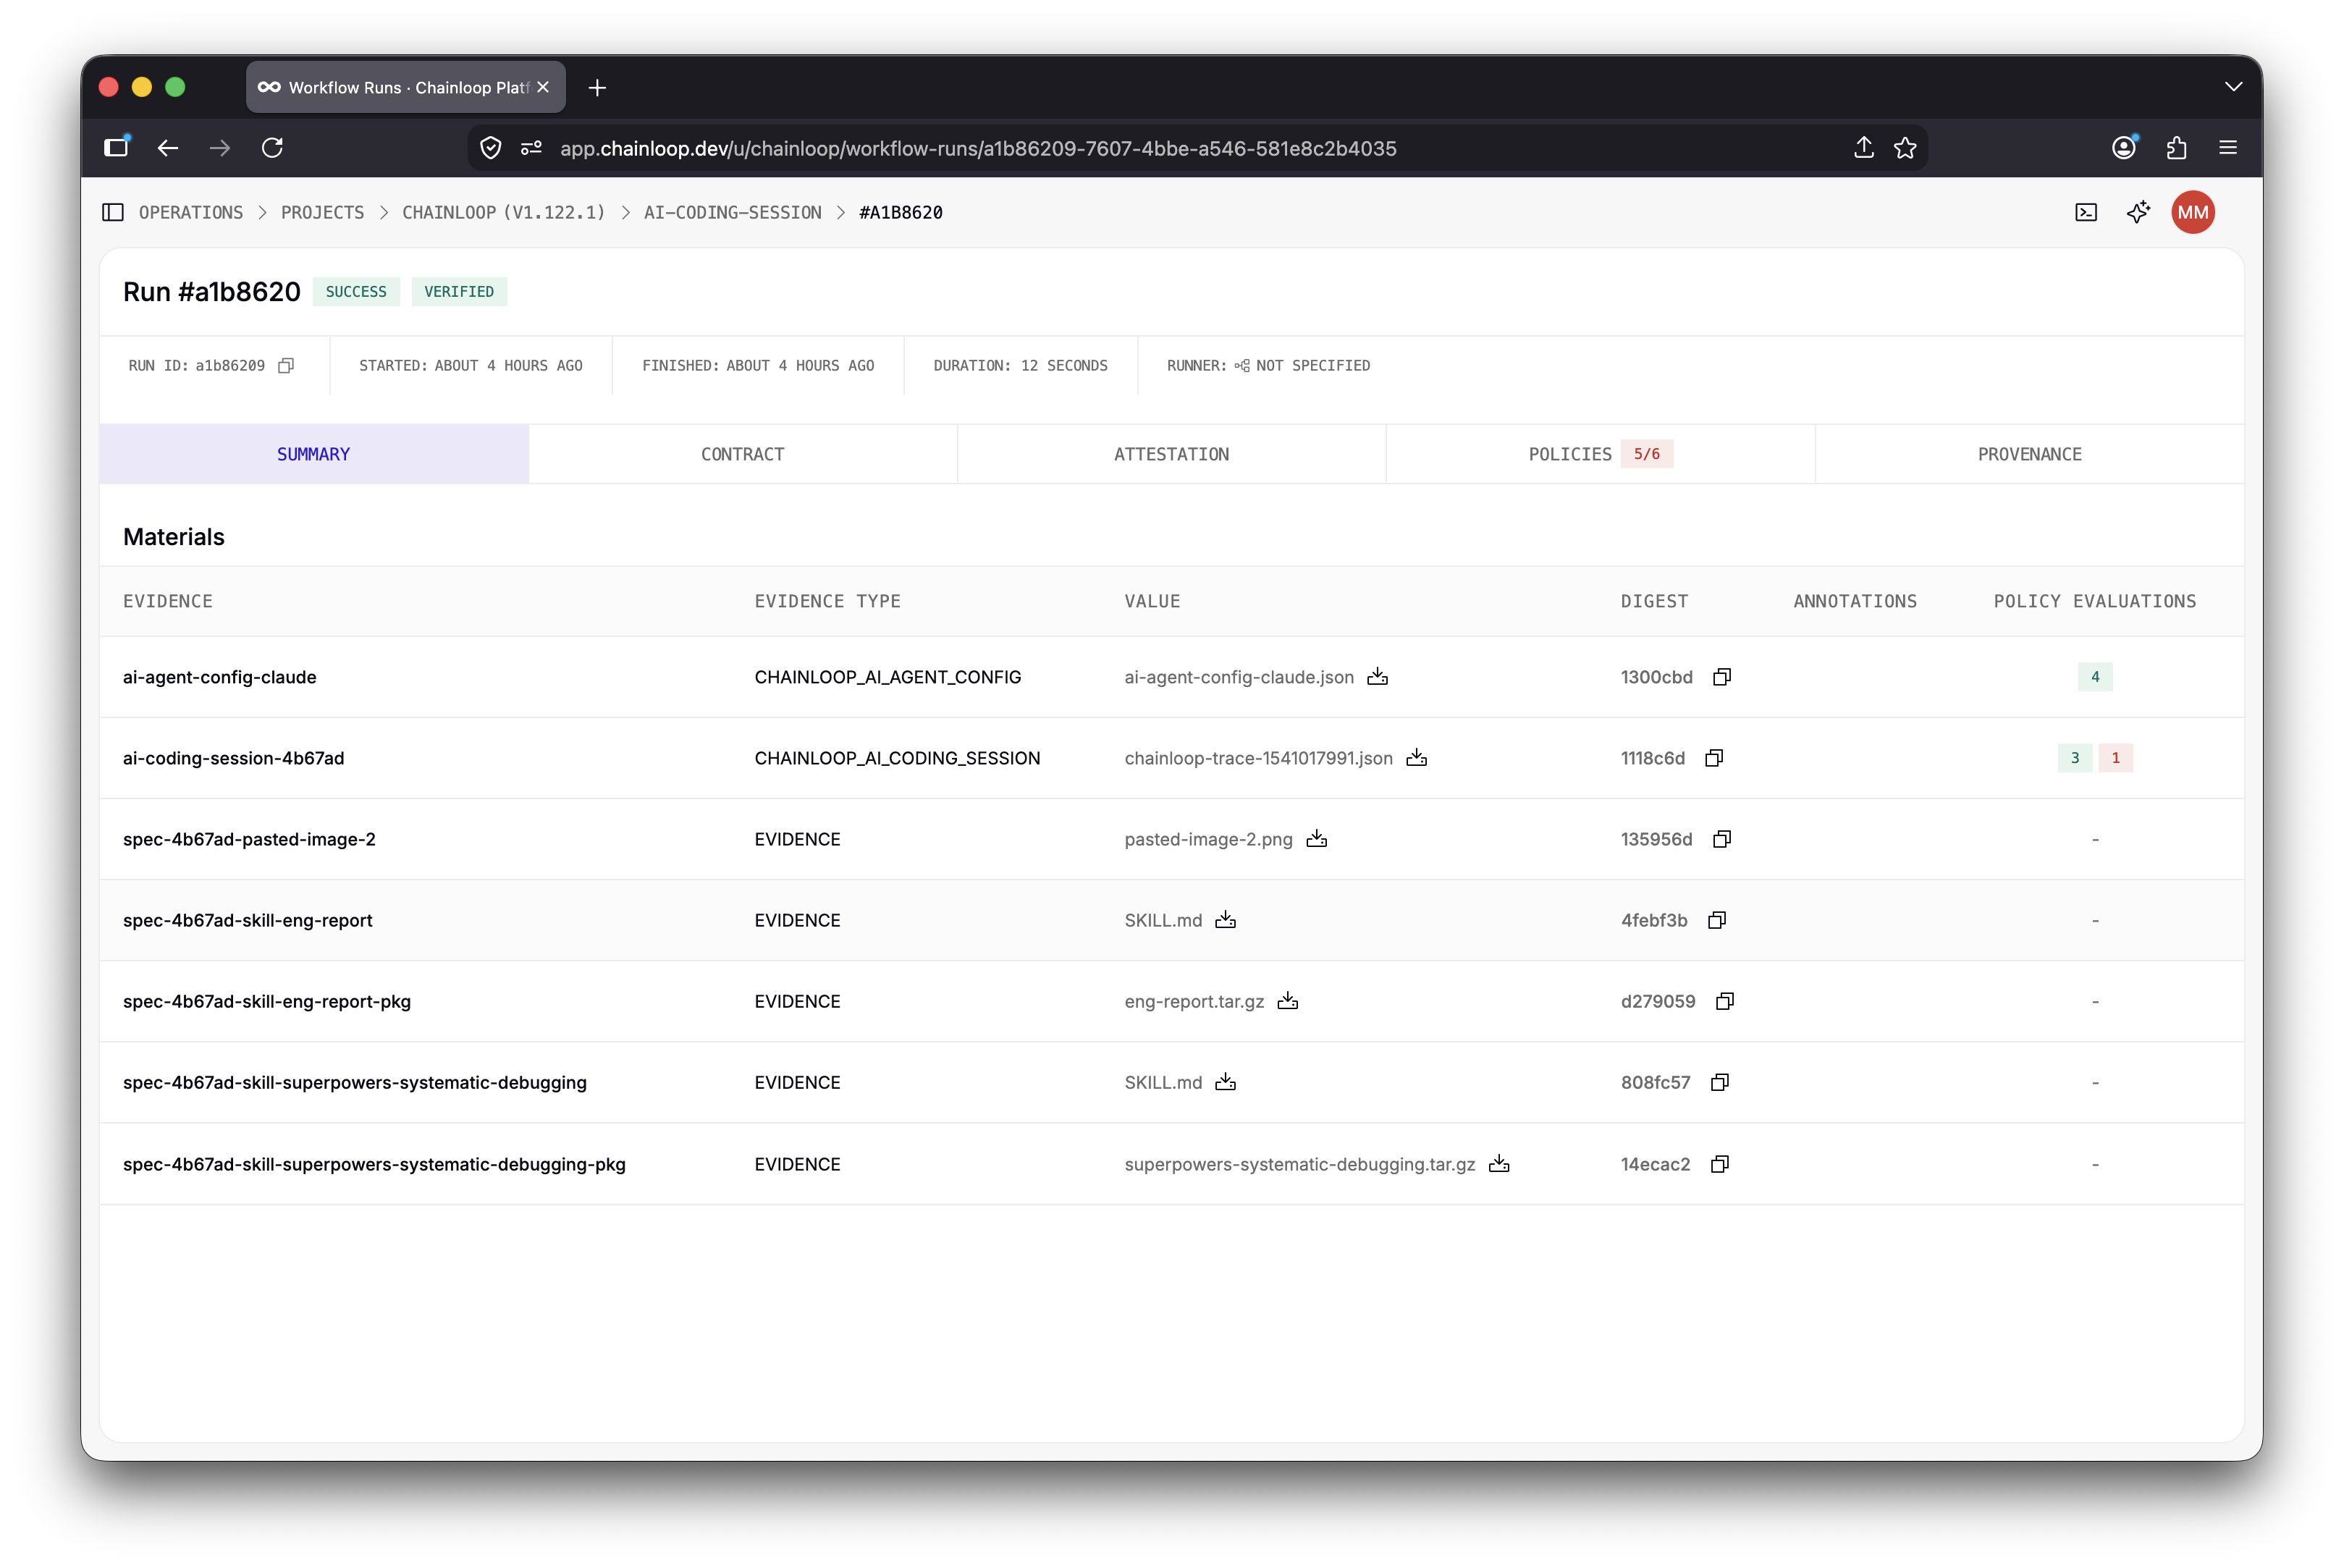Click the VERIFIED status badge

(x=459, y=292)
